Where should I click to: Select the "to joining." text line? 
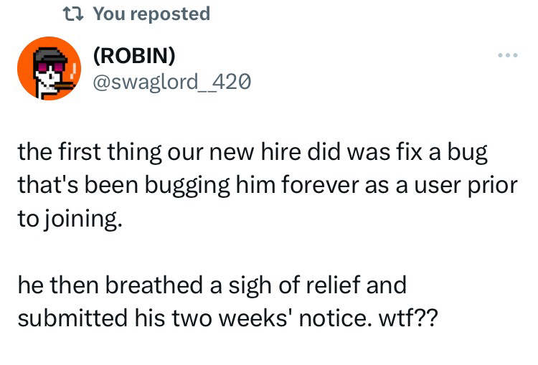click(65, 216)
